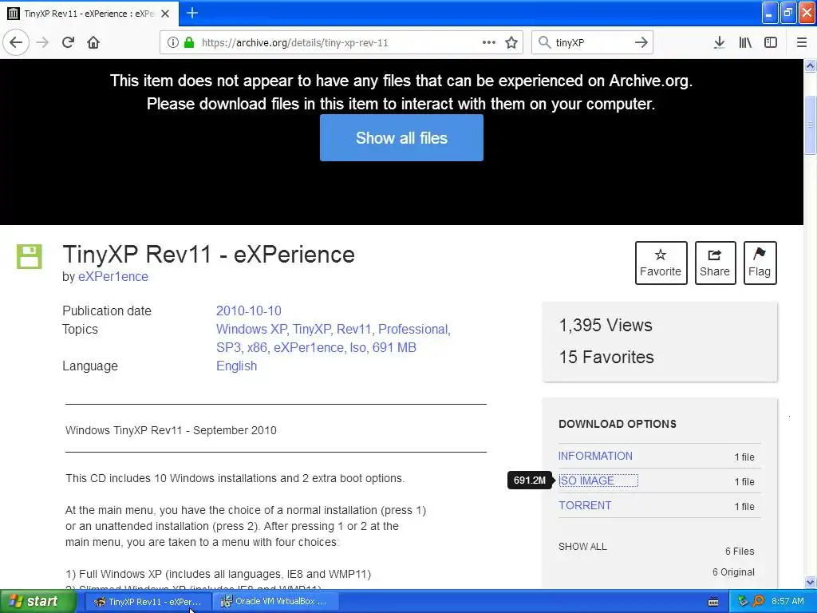The width and height of the screenshot is (817, 613).
Task: Reload the current page
Action: tap(69, 43)
